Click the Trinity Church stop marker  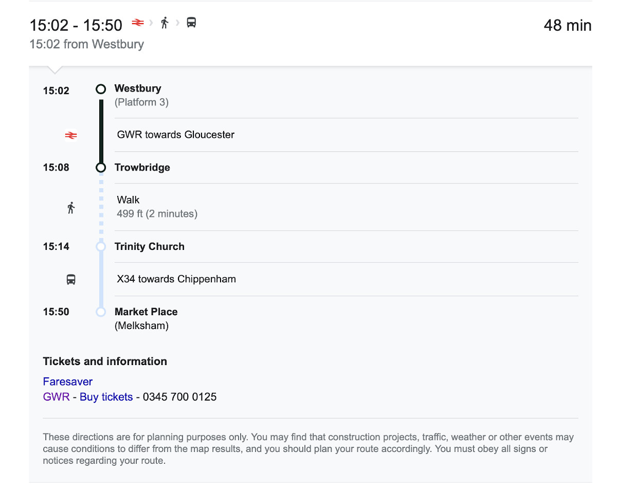101,247
